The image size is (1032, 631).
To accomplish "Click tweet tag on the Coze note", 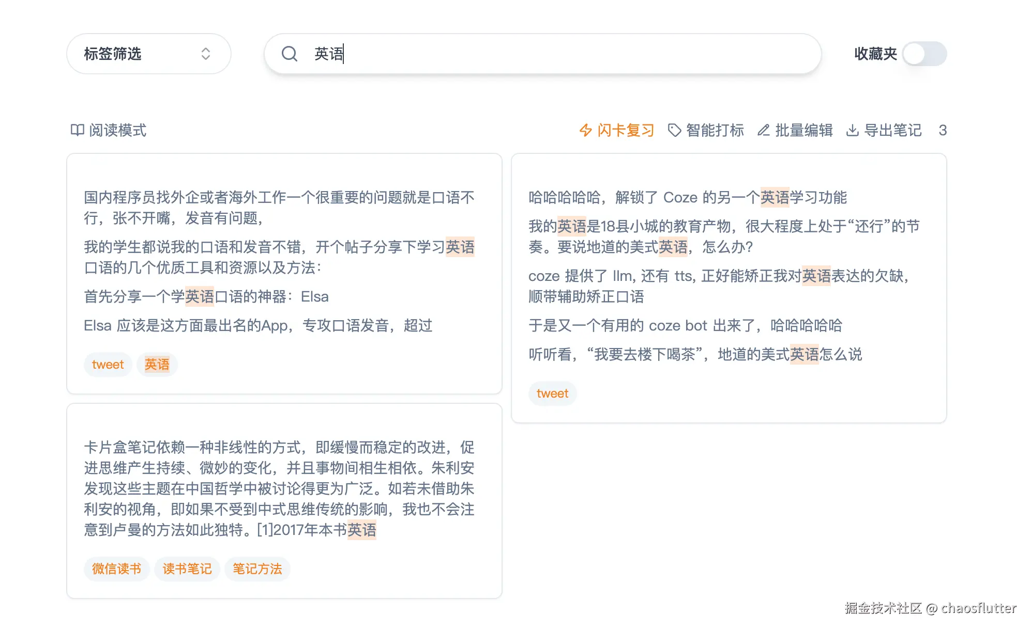I will pos(552,393).
